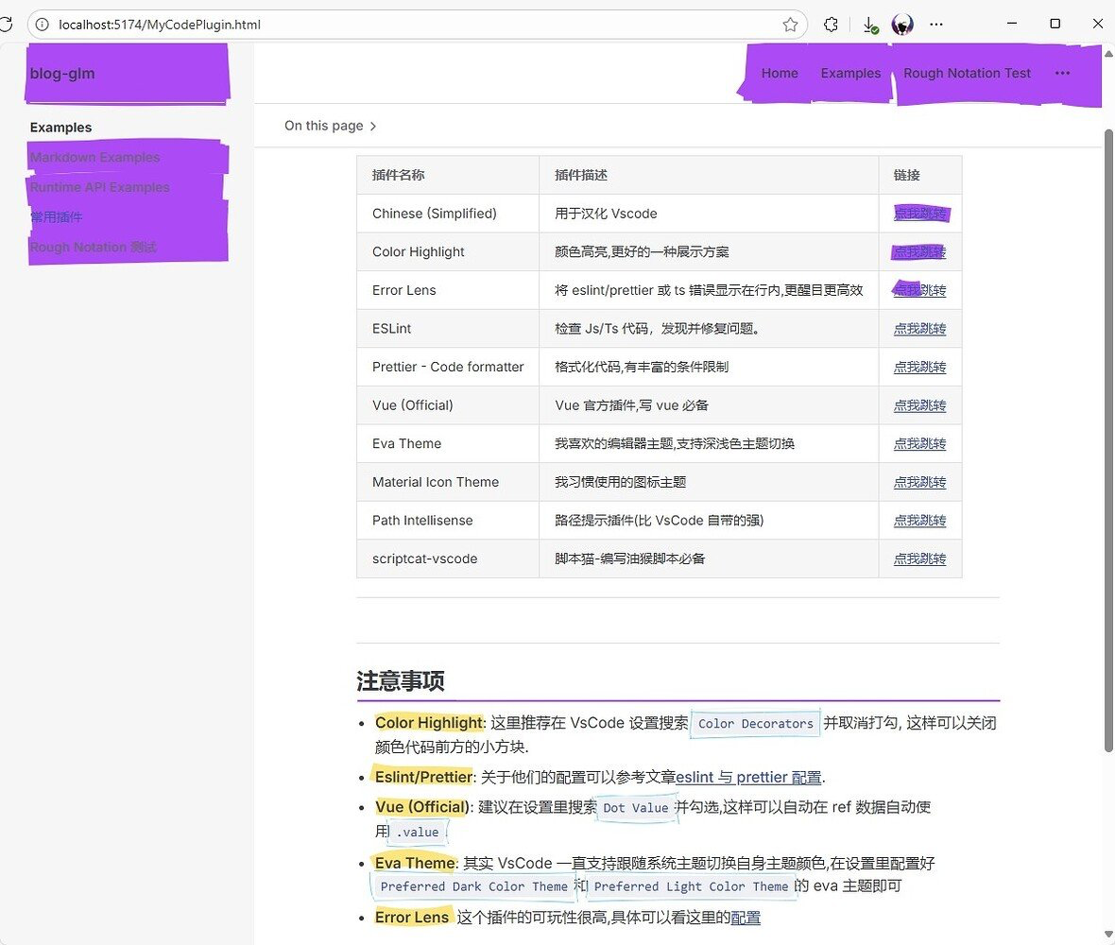Open the browser downloads icon
Screen dimensions: 1115x945
[x=869, y=25]
